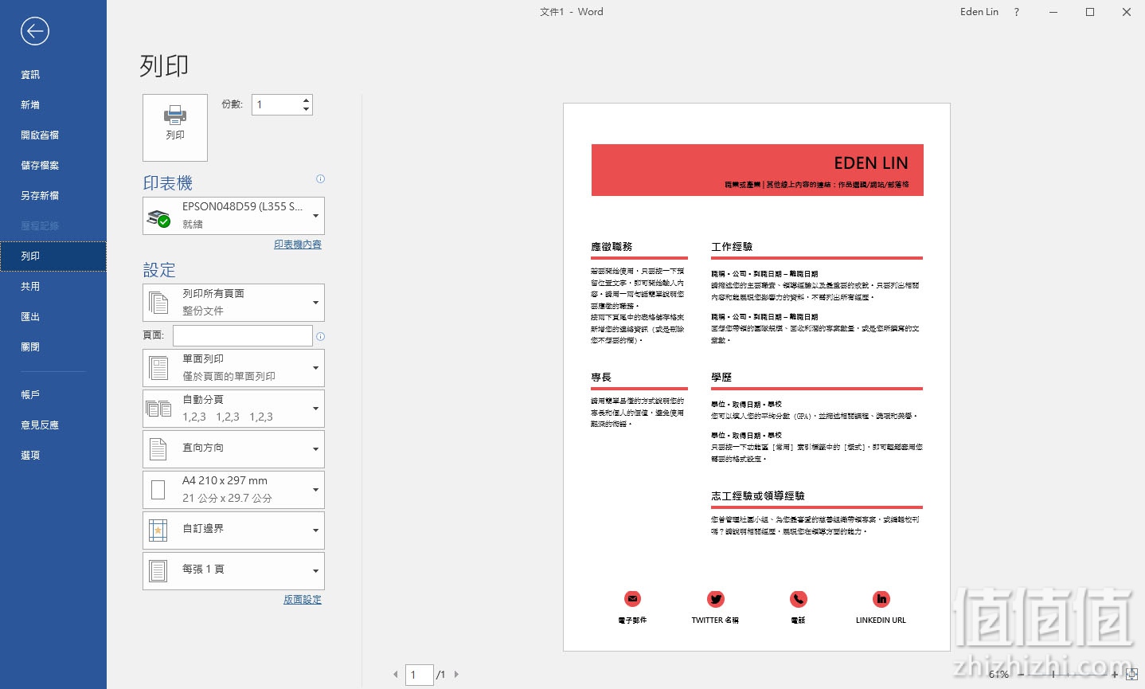Click the info icon next to page range field
The height and width of the screenshot is (689, 1145).
pos(320,336)
